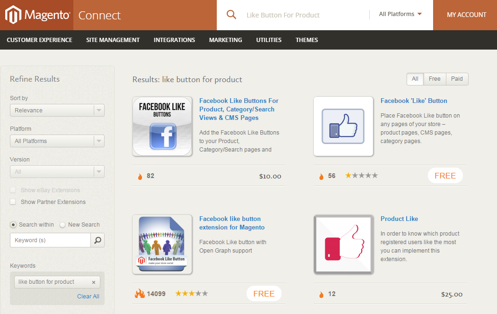Open the red thumbs-up Product Like thumbnail
This screenshot has width=497, height=314.
(343, 244)
